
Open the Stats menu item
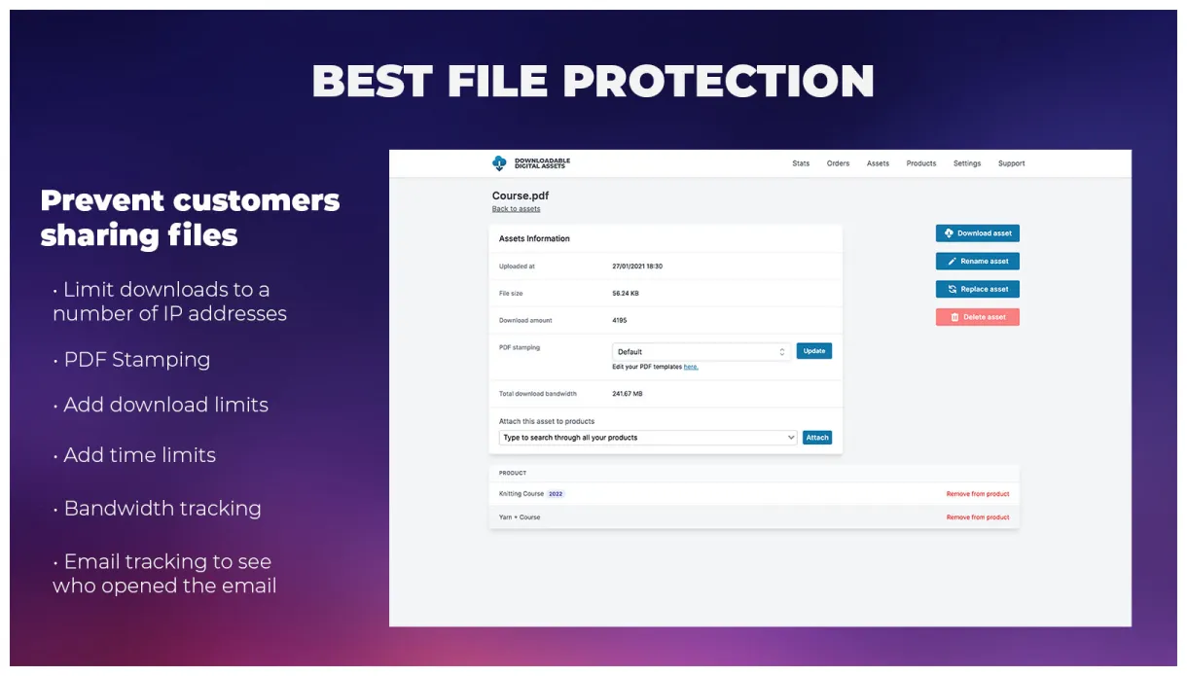(801, 163)
